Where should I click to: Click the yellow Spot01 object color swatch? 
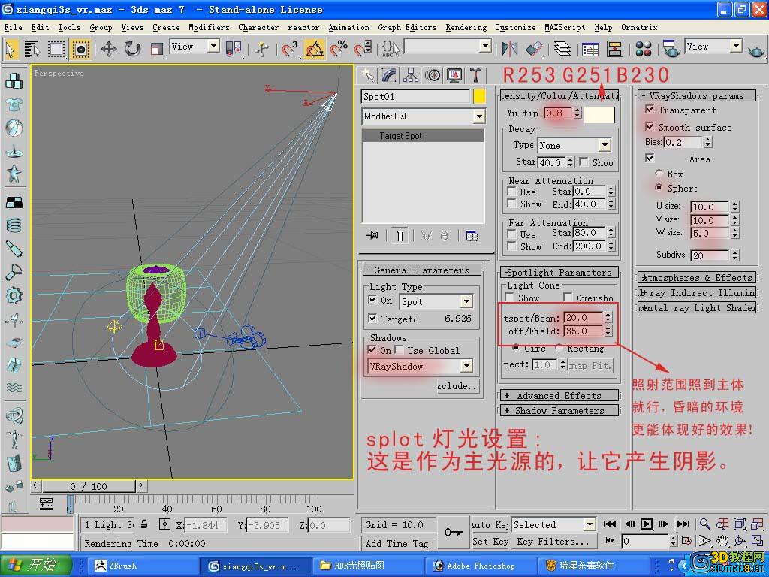tap(479, 96)
